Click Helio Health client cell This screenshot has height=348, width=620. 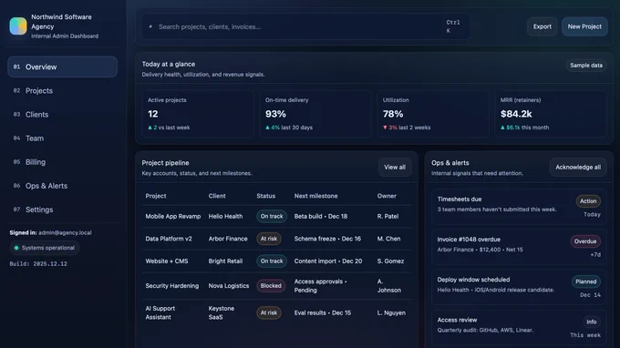(x=225, y=216)
